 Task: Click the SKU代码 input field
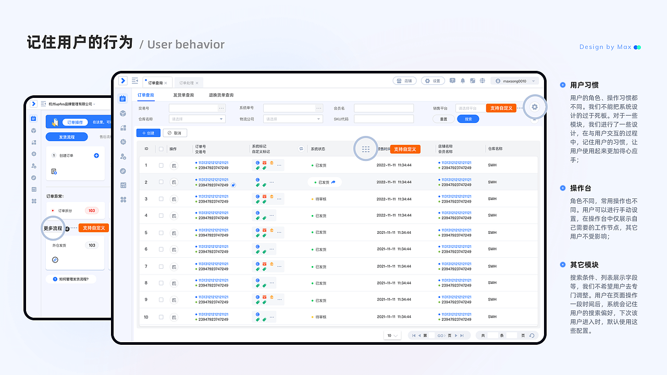coord(384,119)
